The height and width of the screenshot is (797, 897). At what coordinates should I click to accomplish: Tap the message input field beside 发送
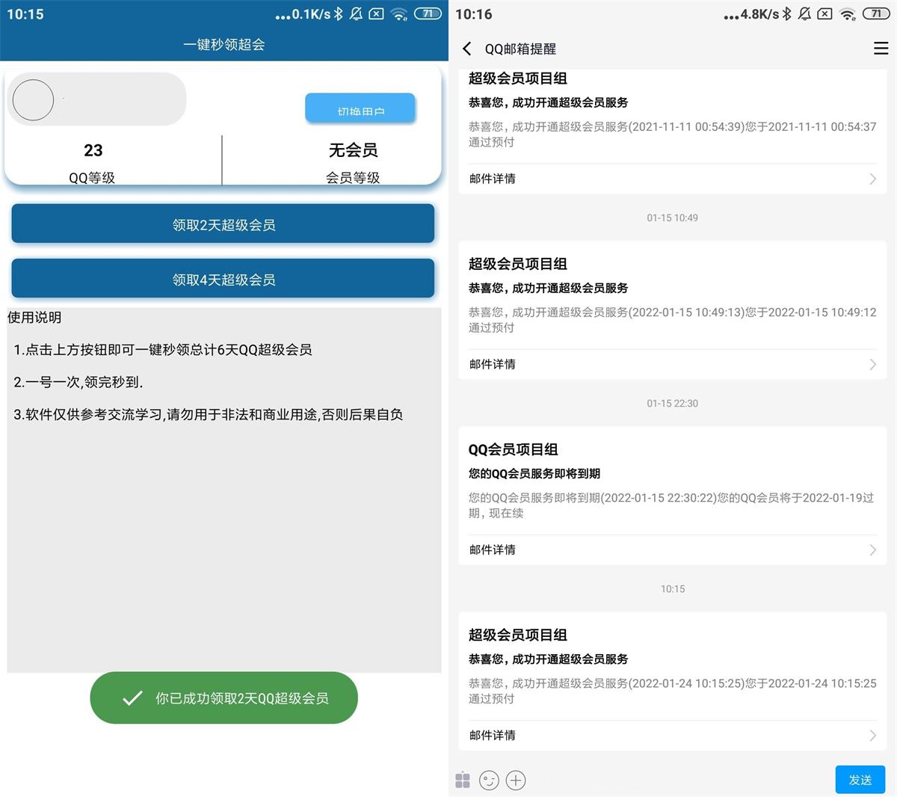point(680,781)
